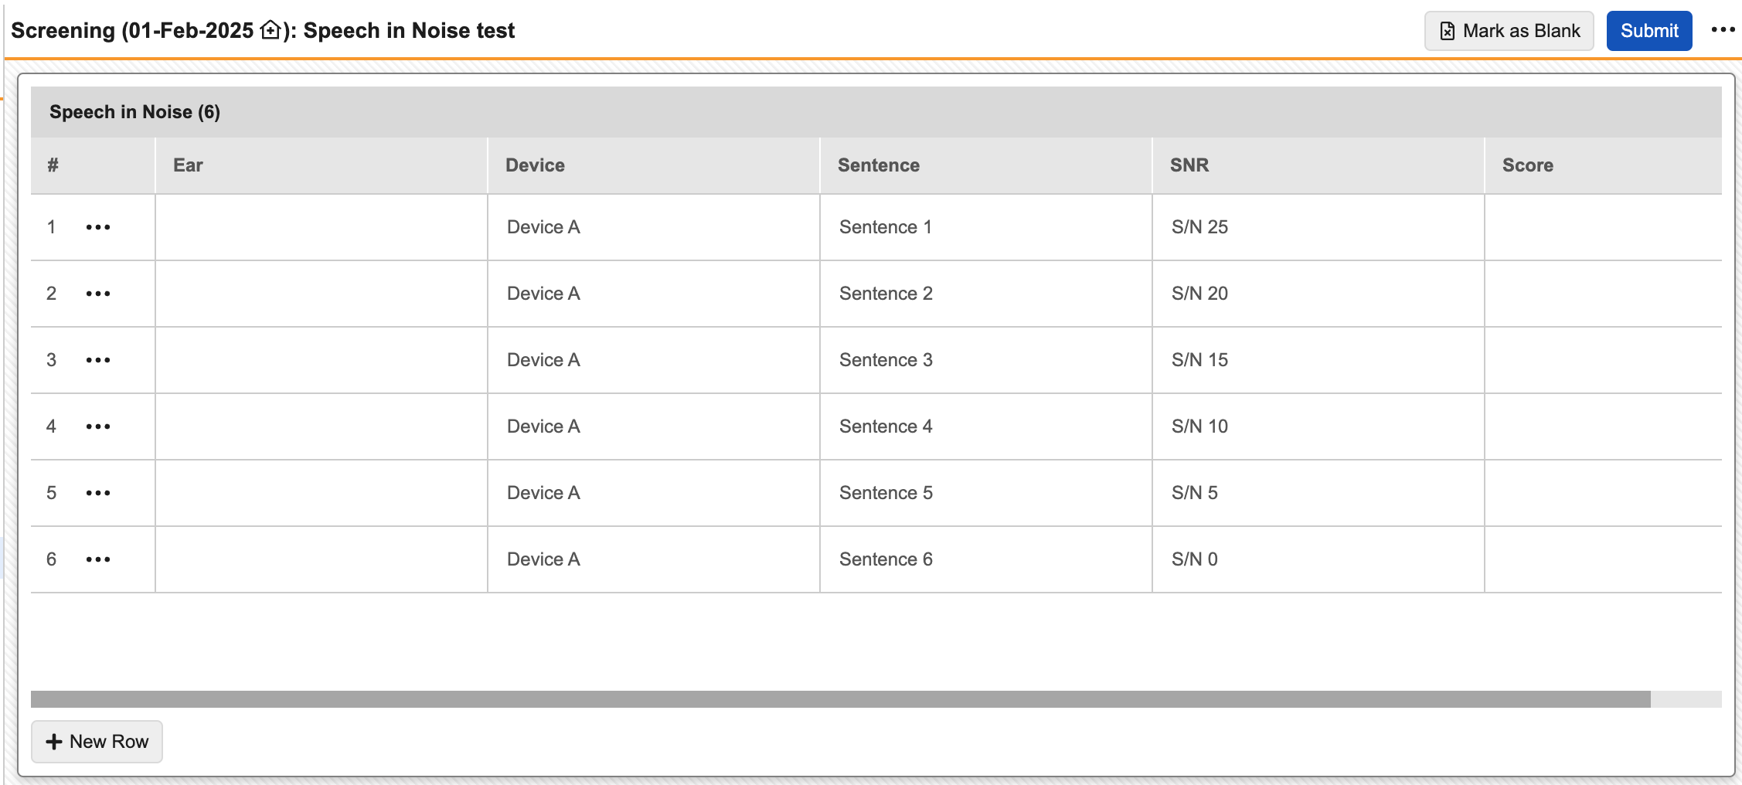The height and width of the screenshot is (785, 1742).
Task: Click the Ear column header
Action: coord(188,165)
